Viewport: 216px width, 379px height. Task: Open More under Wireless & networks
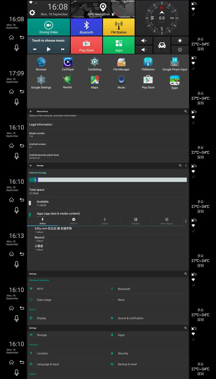click(148, 300)
